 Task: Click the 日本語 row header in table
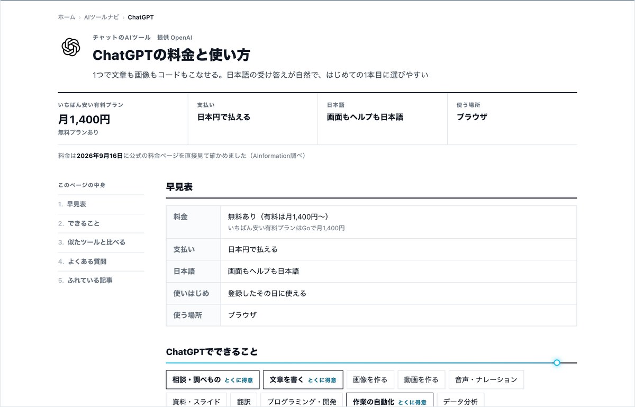193,271
